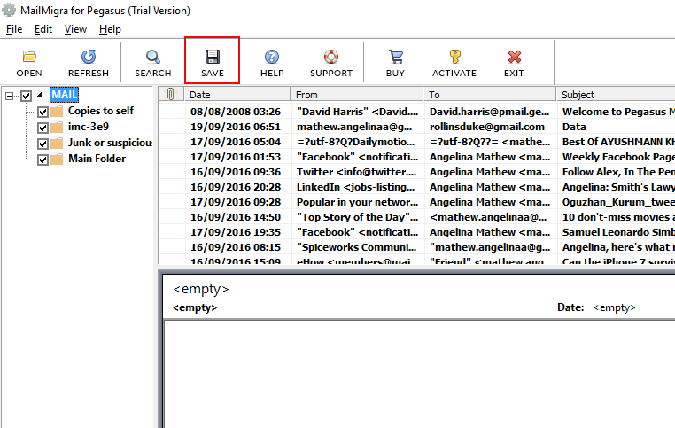The width and height of the screenshot is (675, 428).
Task: Select the LinkedIn jobs-listing email row
Action: coord(416,187)
